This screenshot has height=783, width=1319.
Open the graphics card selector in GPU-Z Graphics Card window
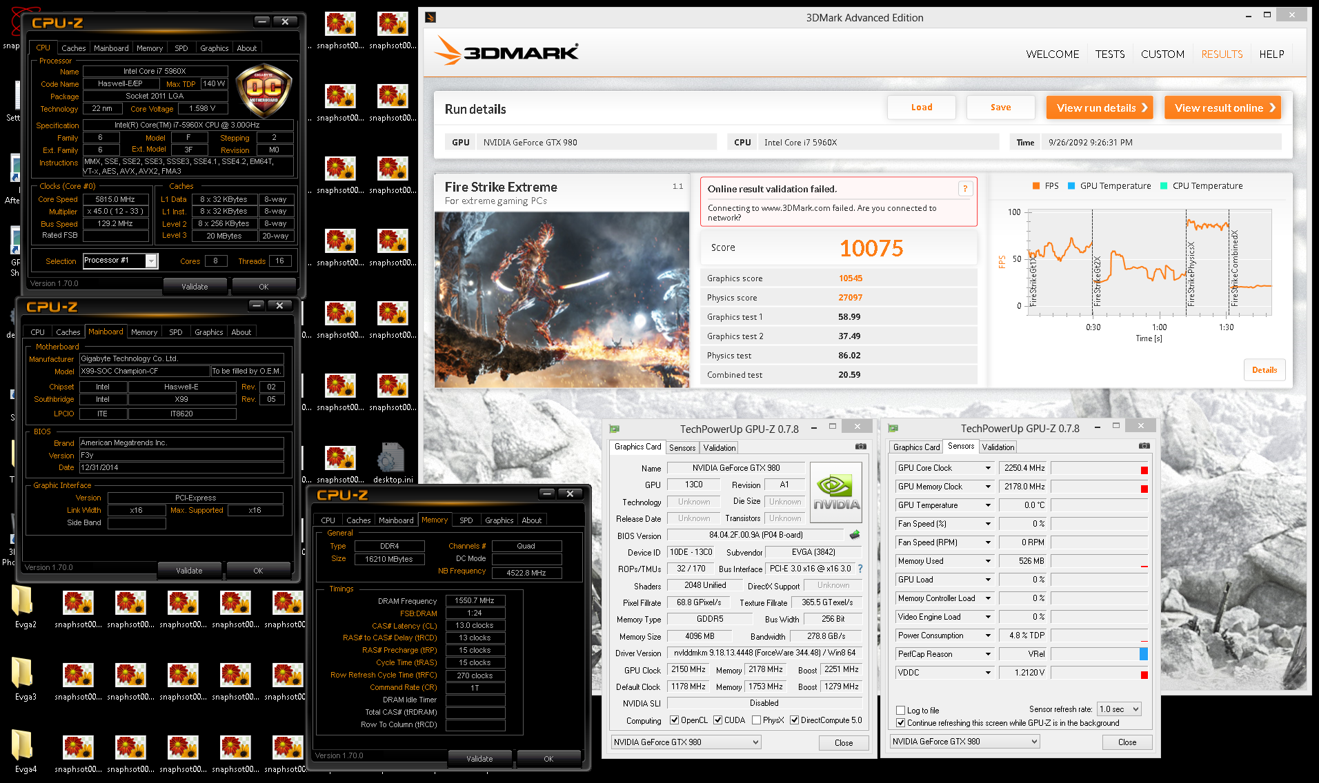pyautogui.click(x=686, y=742)
